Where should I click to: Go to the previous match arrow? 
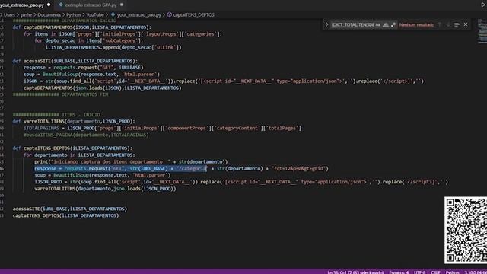[440, 24]
